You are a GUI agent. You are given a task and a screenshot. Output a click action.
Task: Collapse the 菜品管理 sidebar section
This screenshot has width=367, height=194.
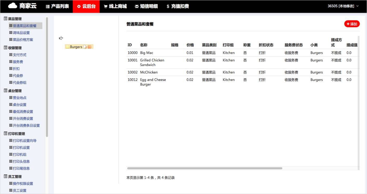13,19
